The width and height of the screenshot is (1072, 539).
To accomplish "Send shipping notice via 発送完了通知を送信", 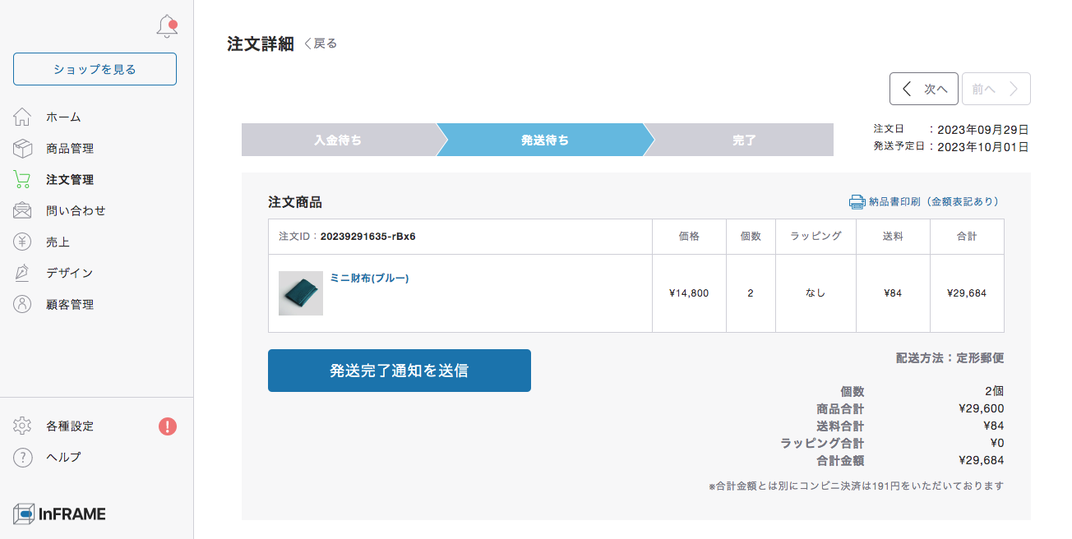I will (399, 371).
